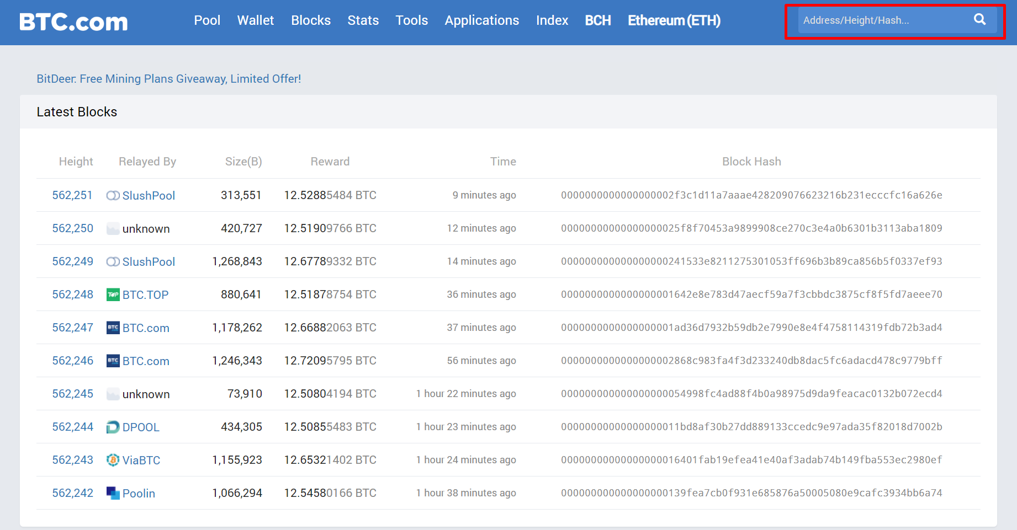The width and height of the screenshot is (1017, 530).
Task: Click block hash ending in c9779bff
Action: (x=751, y=361)
